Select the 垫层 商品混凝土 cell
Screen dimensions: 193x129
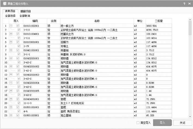(97, 111)
